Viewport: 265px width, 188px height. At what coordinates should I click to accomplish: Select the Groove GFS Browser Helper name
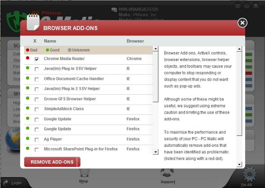tap(70, 99)
